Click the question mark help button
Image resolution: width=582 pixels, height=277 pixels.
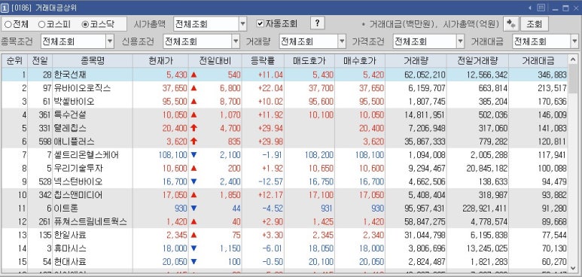(318, 23)
